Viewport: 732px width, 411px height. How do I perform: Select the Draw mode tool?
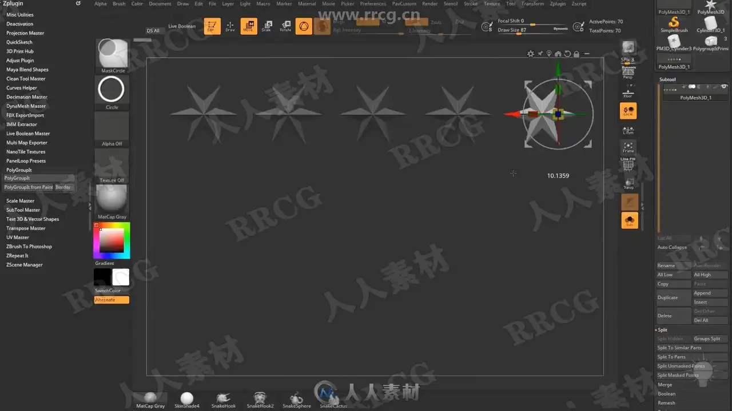tap(230, 26)
